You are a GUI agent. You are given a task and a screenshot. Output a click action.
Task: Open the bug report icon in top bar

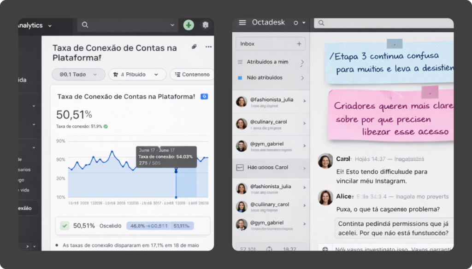[206, 25]
